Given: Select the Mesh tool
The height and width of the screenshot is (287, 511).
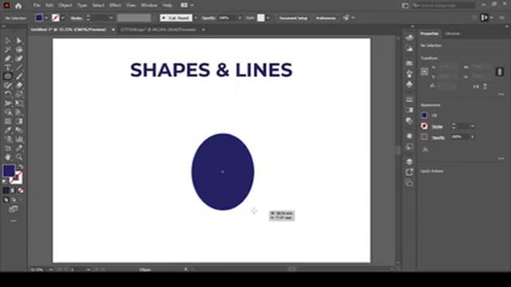Looking at the screenshot, I should click(8, 121).
